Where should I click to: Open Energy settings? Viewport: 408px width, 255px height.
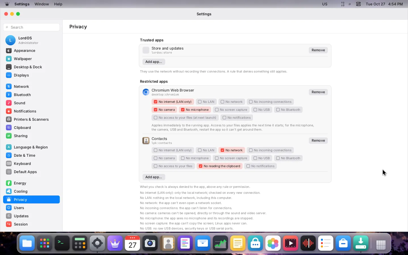31,183
